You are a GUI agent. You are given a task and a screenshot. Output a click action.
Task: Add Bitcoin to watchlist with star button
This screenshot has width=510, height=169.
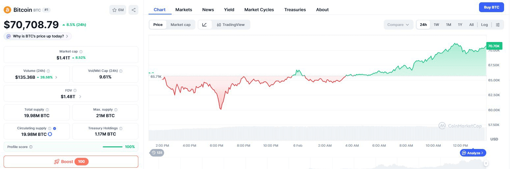coord(118,10)
